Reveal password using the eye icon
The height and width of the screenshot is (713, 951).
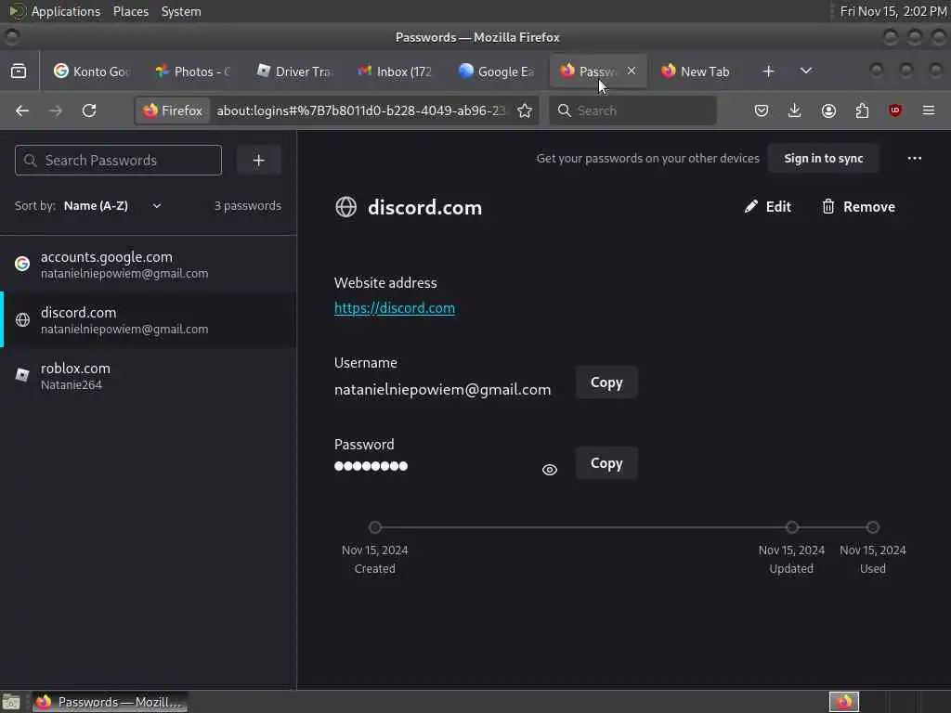click(x=550, y=469)
